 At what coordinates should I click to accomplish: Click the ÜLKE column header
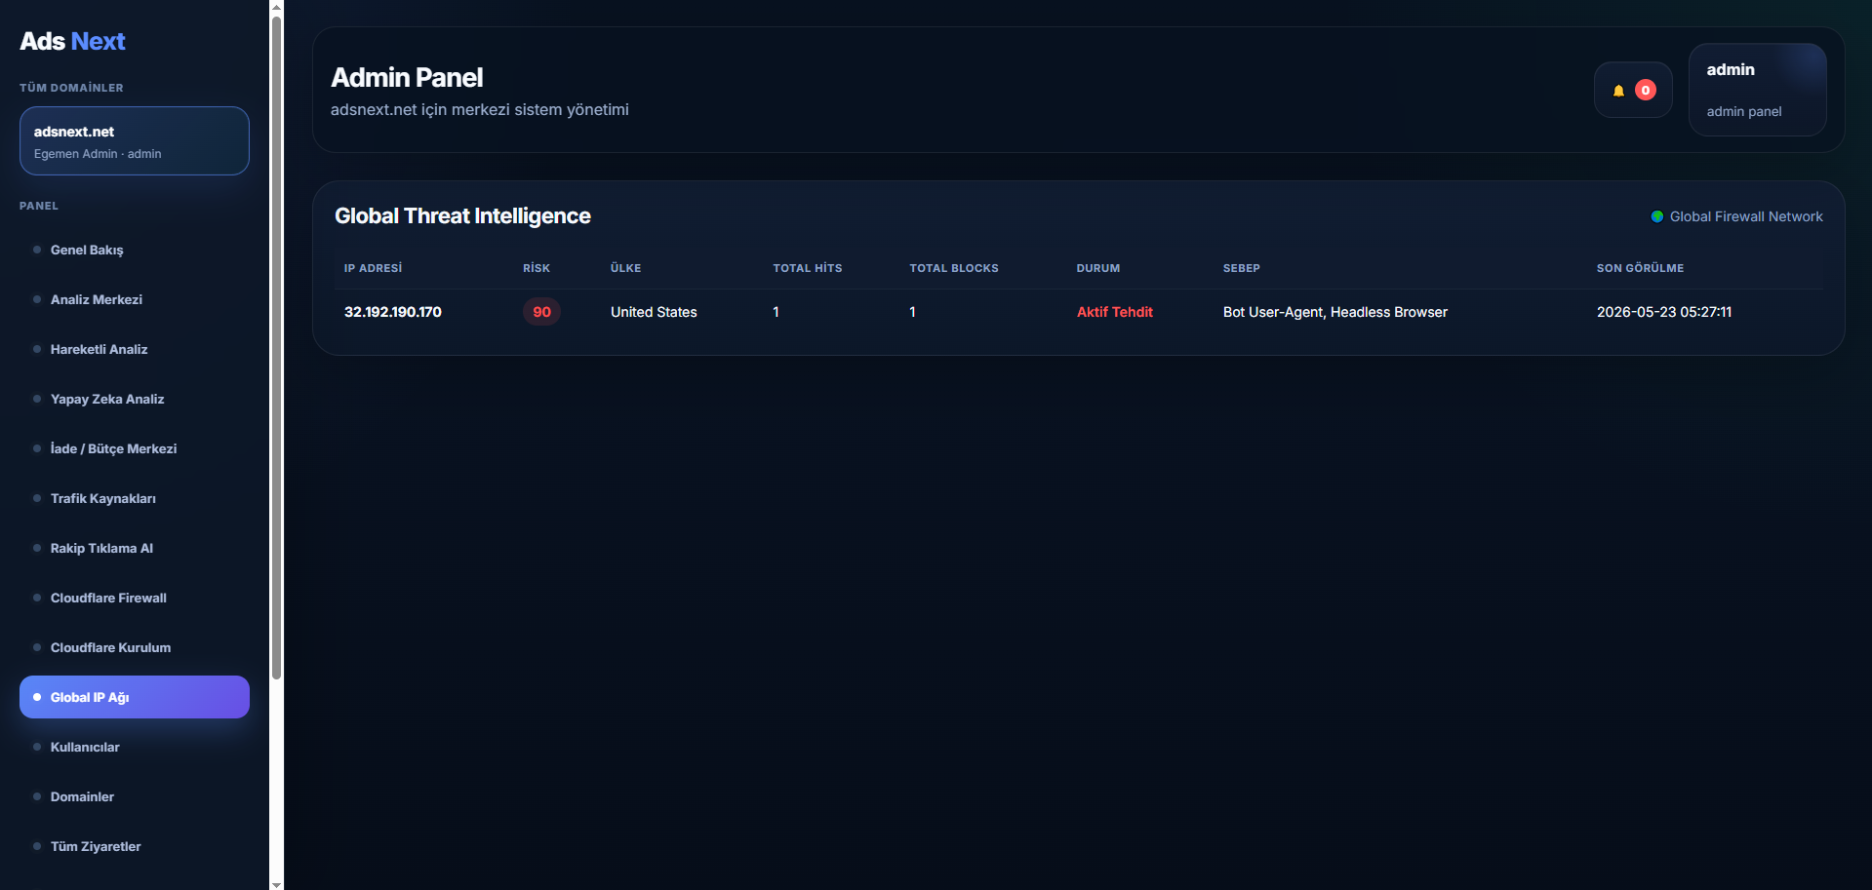point(626,268)
